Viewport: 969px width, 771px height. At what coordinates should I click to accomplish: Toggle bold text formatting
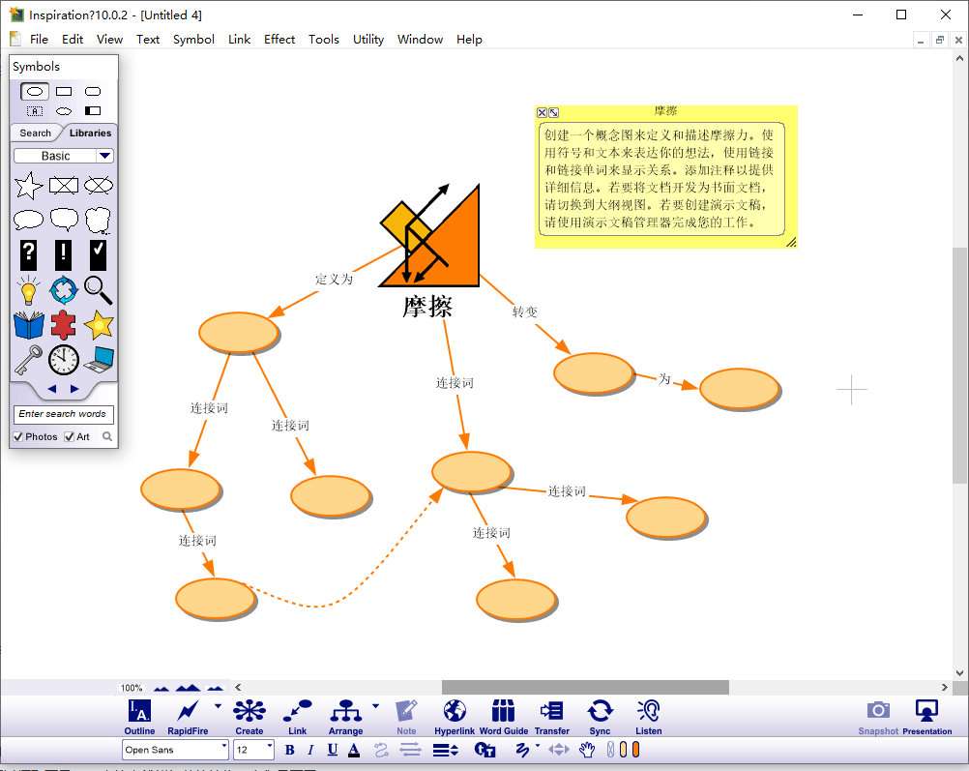coord(290,750)
